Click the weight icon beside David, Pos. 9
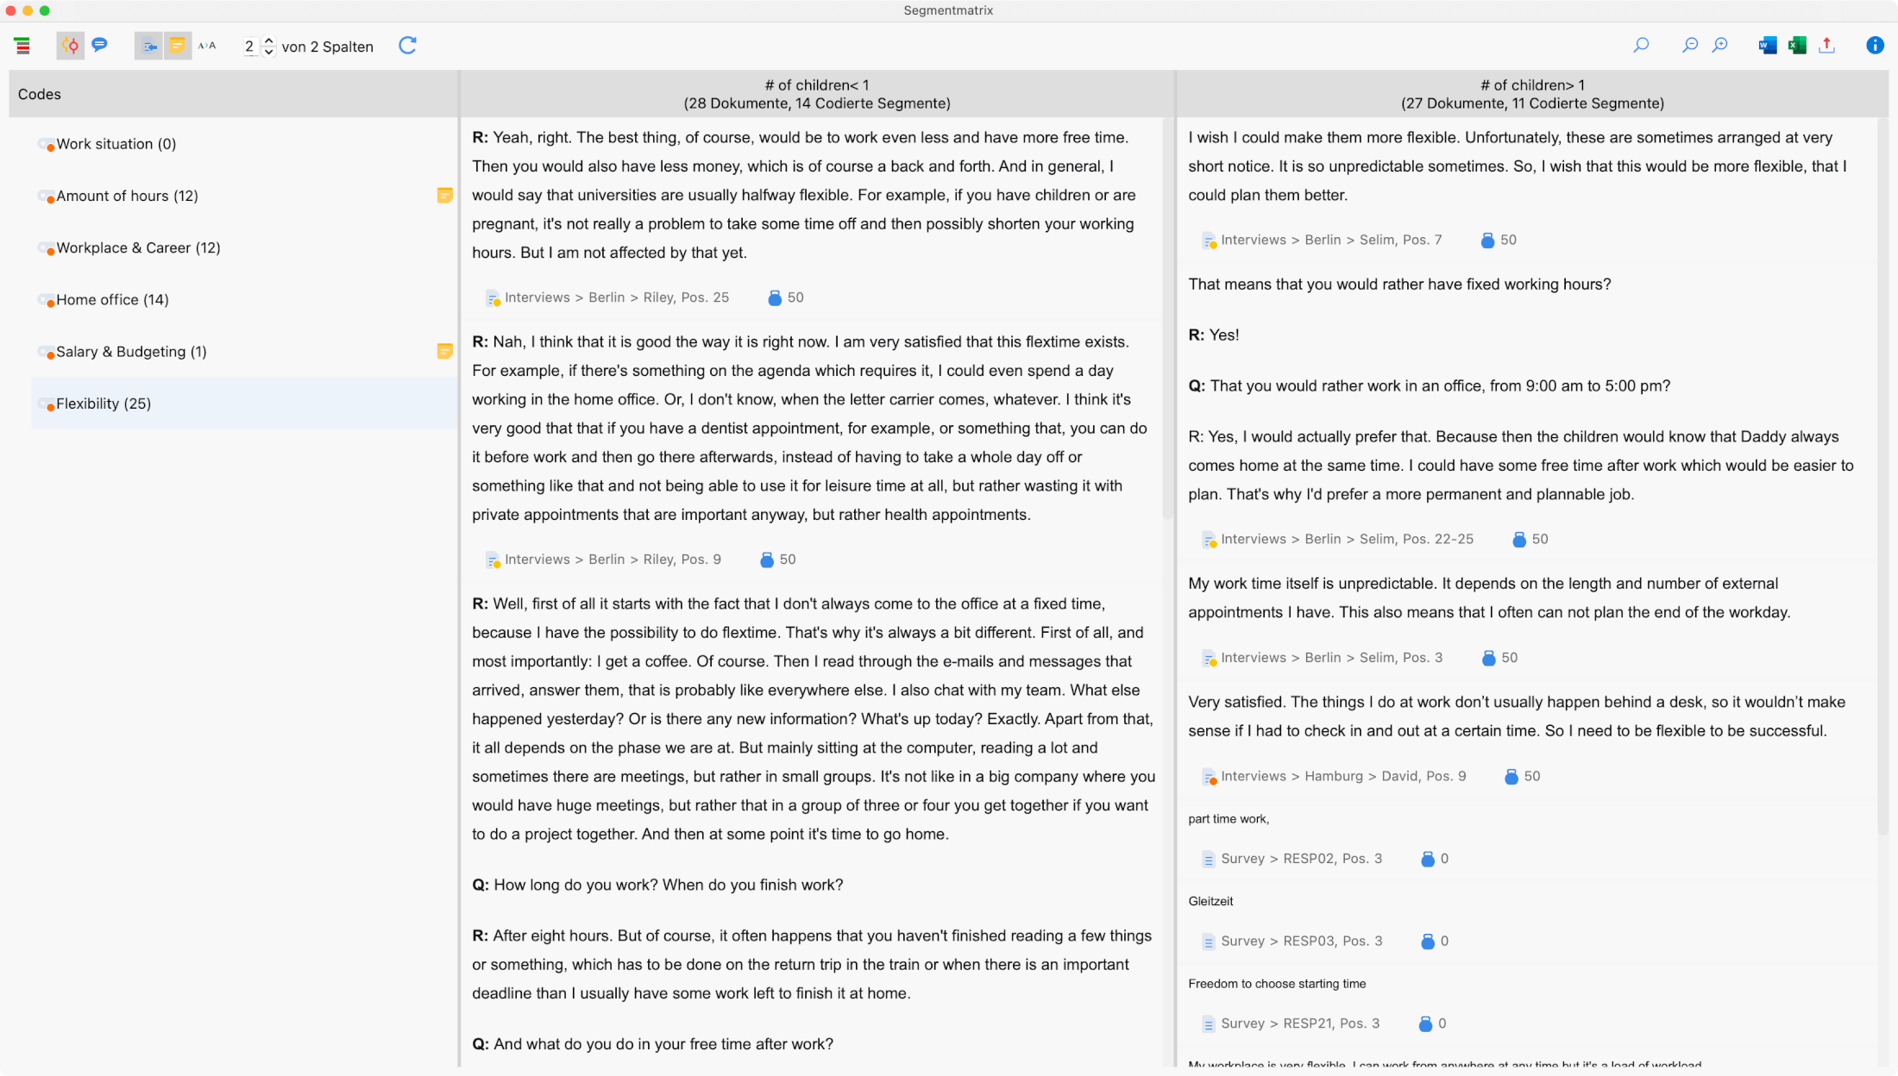This screenshot has height=1076, width=1898. click(1511, 777)
